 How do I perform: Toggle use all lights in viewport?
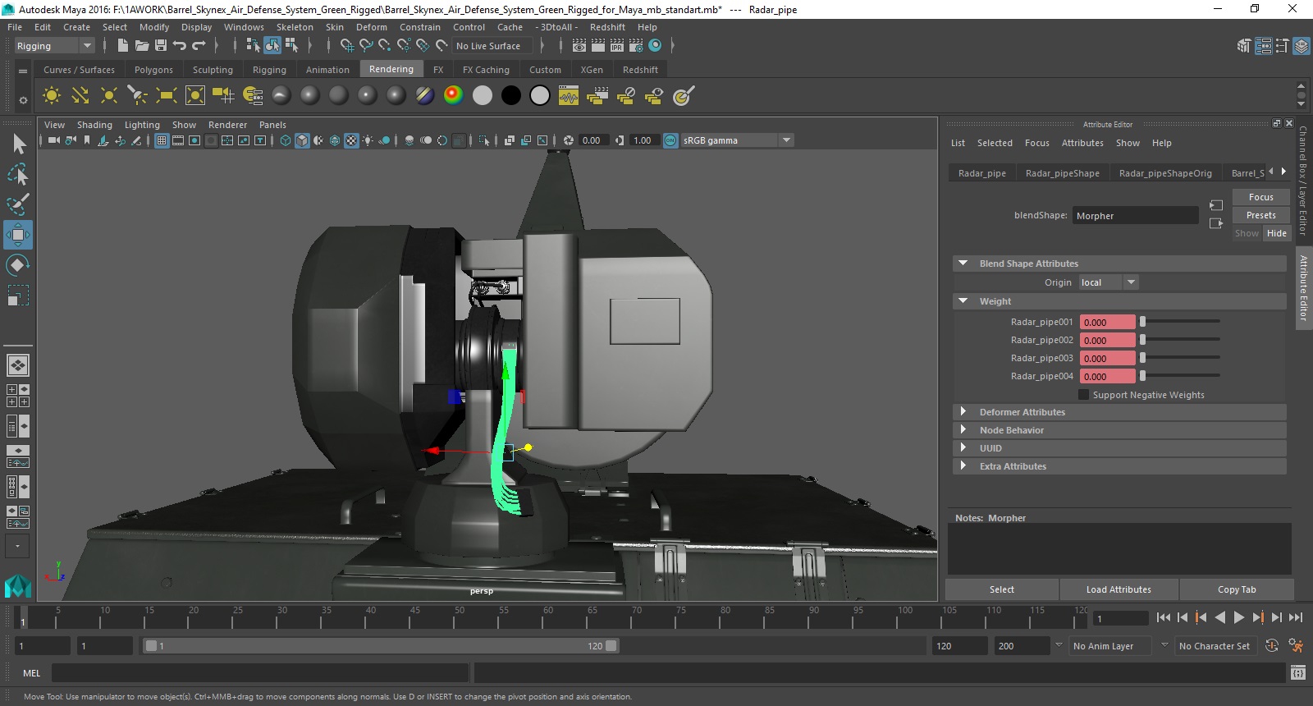point(368,140)
